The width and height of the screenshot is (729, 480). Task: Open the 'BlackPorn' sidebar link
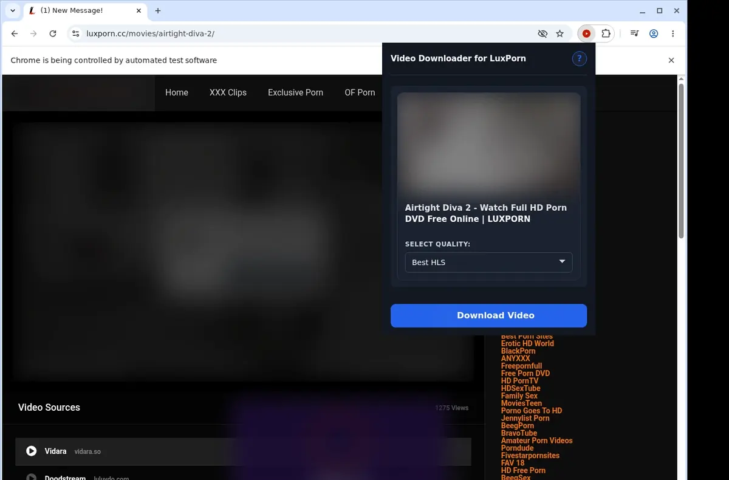[x=518, y=351]
